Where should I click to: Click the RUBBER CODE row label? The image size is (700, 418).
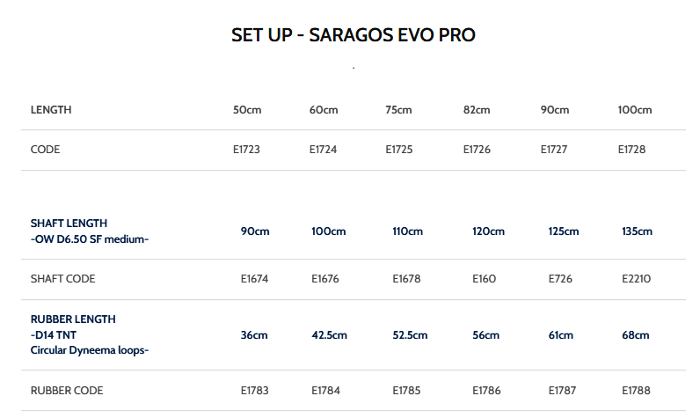[67, 390]
